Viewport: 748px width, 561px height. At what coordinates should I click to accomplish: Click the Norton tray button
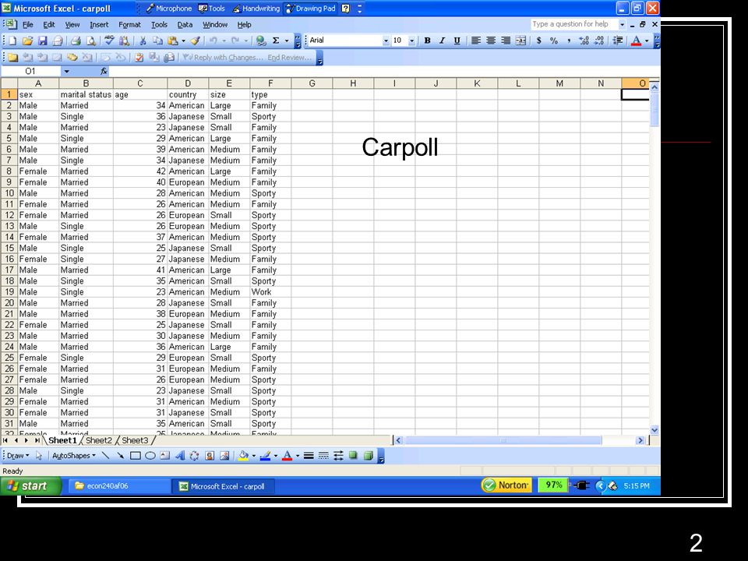506,485
